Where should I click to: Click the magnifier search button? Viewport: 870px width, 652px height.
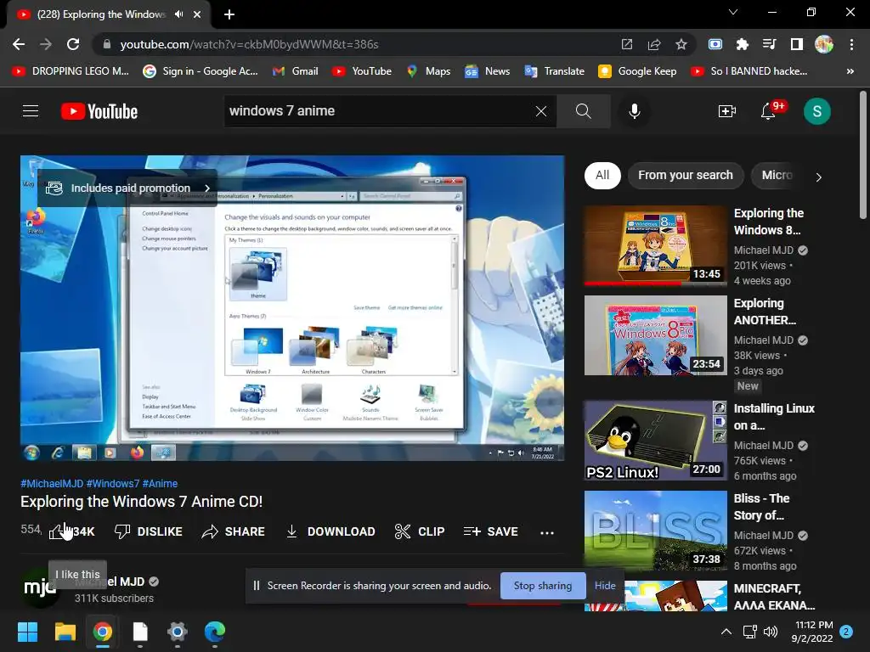point(583,111)
